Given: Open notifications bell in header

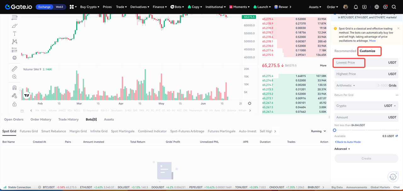Looking at the screenshot, I should tap(356, 7).
